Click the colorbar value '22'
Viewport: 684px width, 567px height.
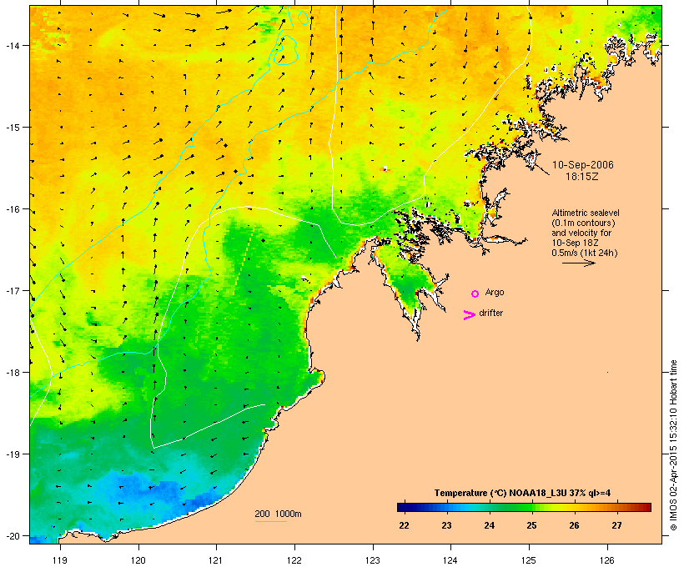click(x=404, y=525)
